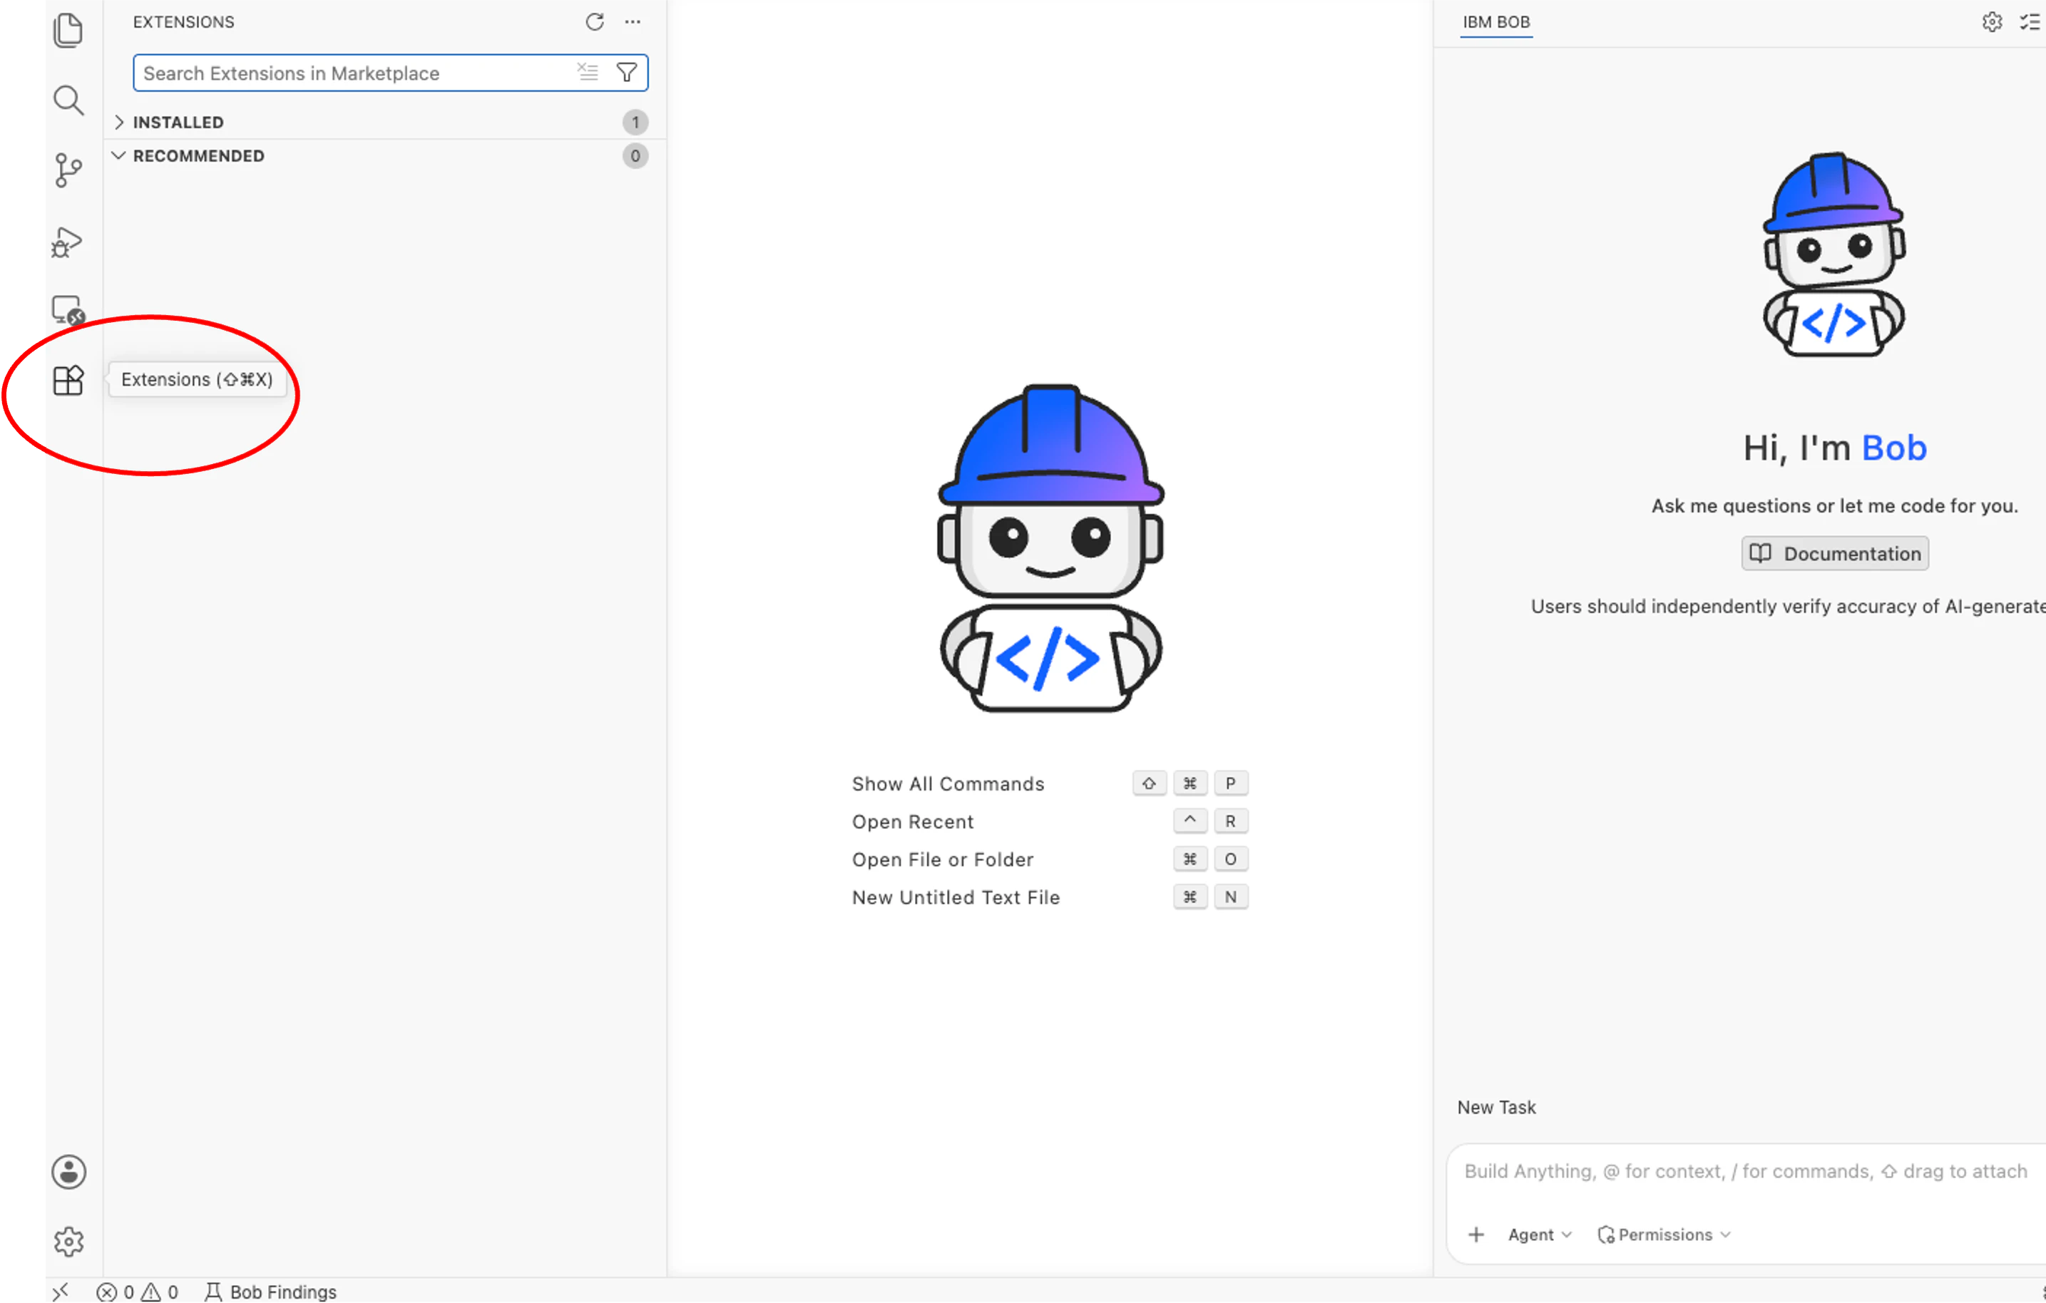This screenshot has height=1303, width=2046.
Task: Open Bob Findings from status bar
Action: click(x=271, y=1292)
